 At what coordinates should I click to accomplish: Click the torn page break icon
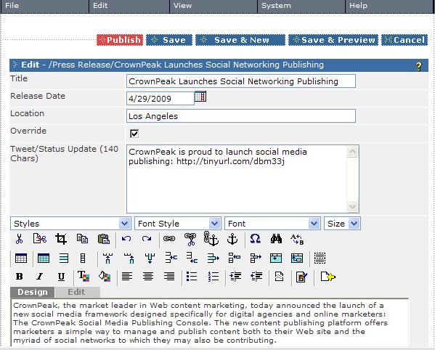279,277
